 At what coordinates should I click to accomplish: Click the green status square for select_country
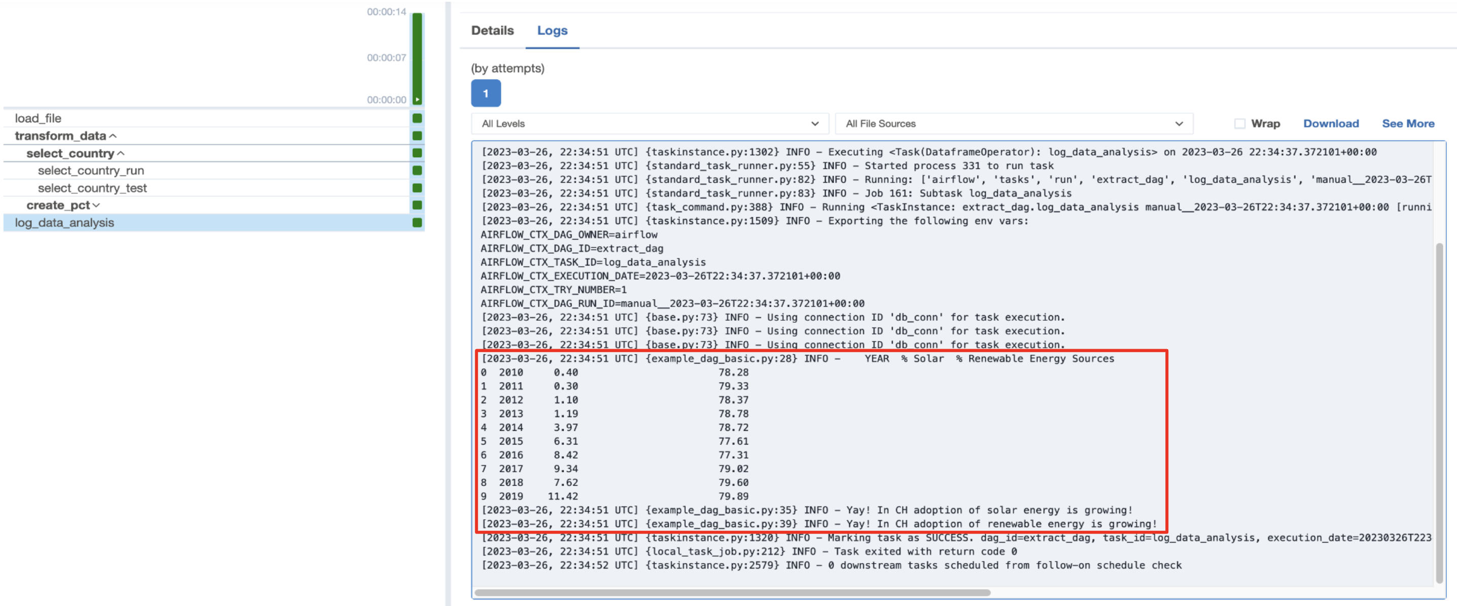(417, 153)
